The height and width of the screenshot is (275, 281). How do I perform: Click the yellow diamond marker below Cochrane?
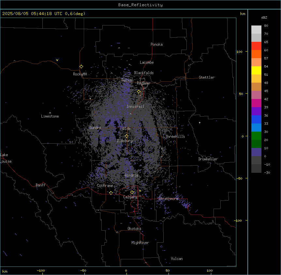[x=111, y=193]
